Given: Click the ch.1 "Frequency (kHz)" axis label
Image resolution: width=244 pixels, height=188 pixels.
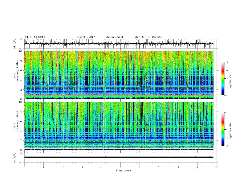Looking at the screenshot, I should [x=17, y=71].
